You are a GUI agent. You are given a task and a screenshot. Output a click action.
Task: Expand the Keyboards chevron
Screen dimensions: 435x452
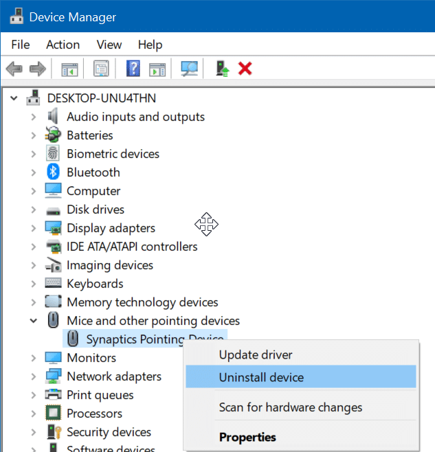coord(34,284)
